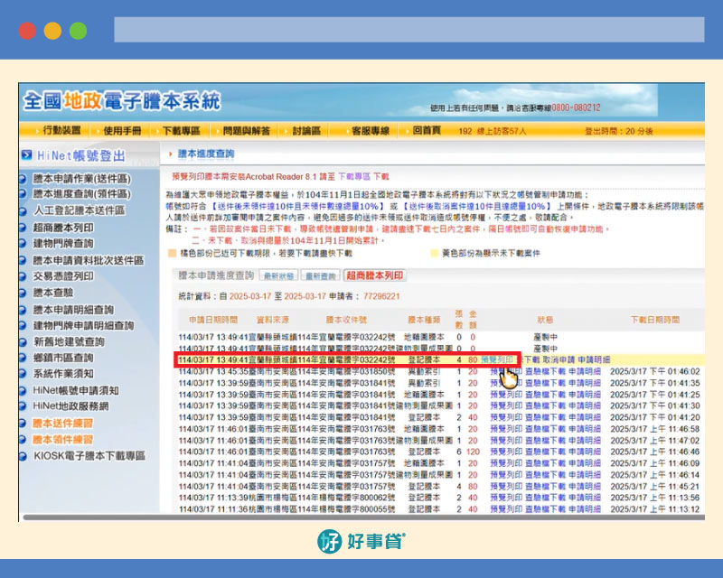The width and height of the screenshot is (723, 578).
Task: Return home via 回首頁 menu item
Action: [427, 131]
